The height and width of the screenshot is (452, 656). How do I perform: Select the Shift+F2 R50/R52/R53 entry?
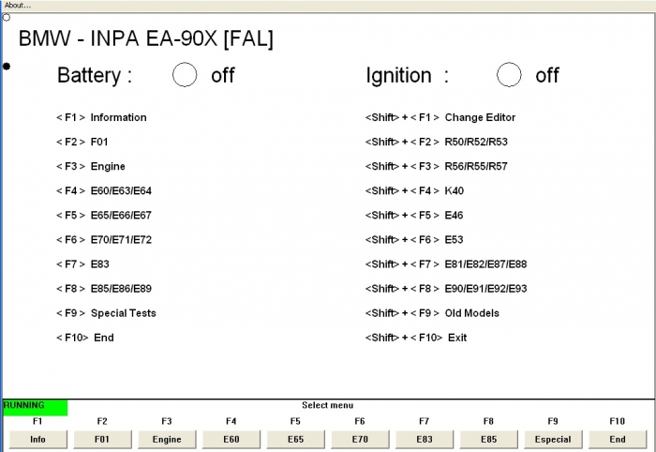click(437, 142)
